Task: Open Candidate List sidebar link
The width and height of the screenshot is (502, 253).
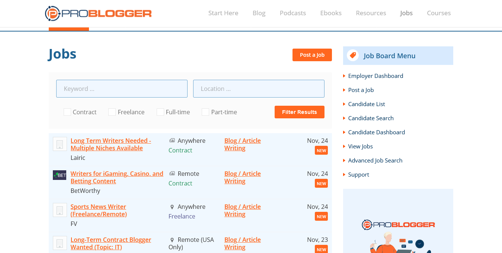Action: click(367, 104)
